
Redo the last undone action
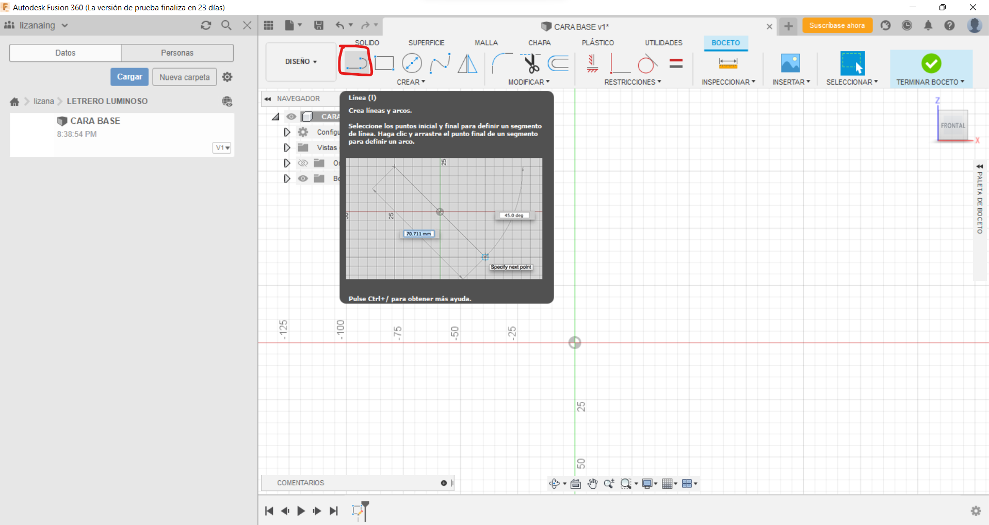click(x=365, y=25)
